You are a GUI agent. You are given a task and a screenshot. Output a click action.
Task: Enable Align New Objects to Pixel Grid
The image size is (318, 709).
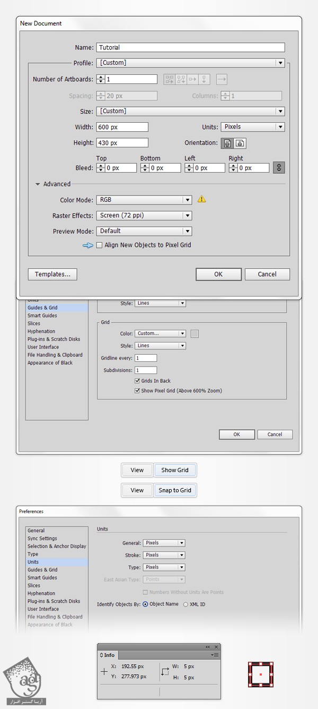(99, 245)
